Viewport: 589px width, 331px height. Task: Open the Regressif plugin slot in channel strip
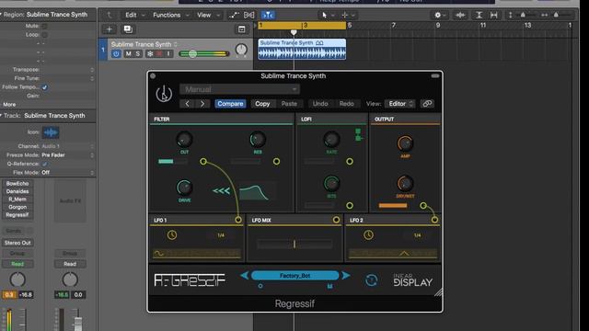coord(17,215)
